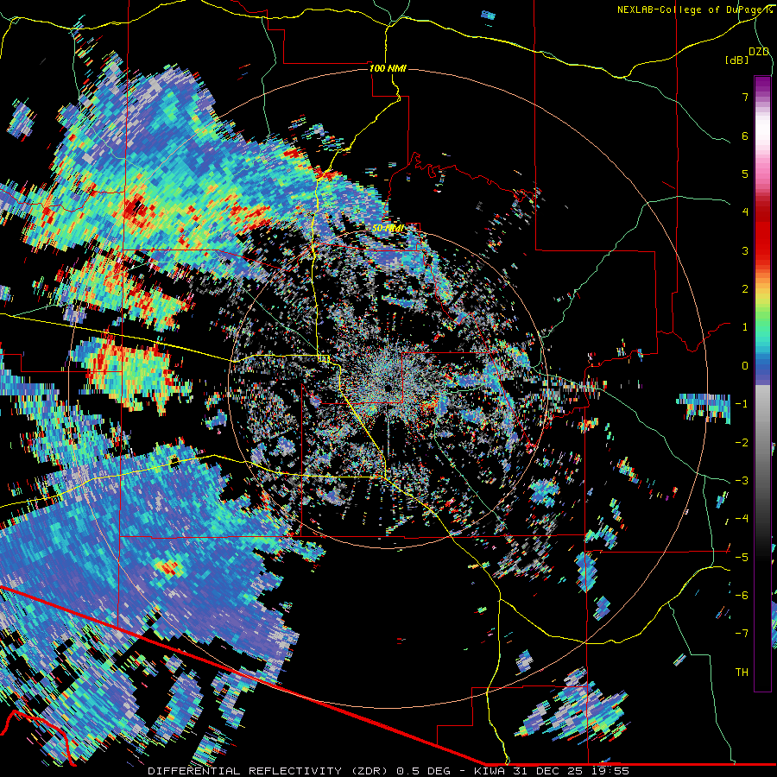Click the -3 value on the dB scale
The image size is (777, 777).
coord(742,481)
